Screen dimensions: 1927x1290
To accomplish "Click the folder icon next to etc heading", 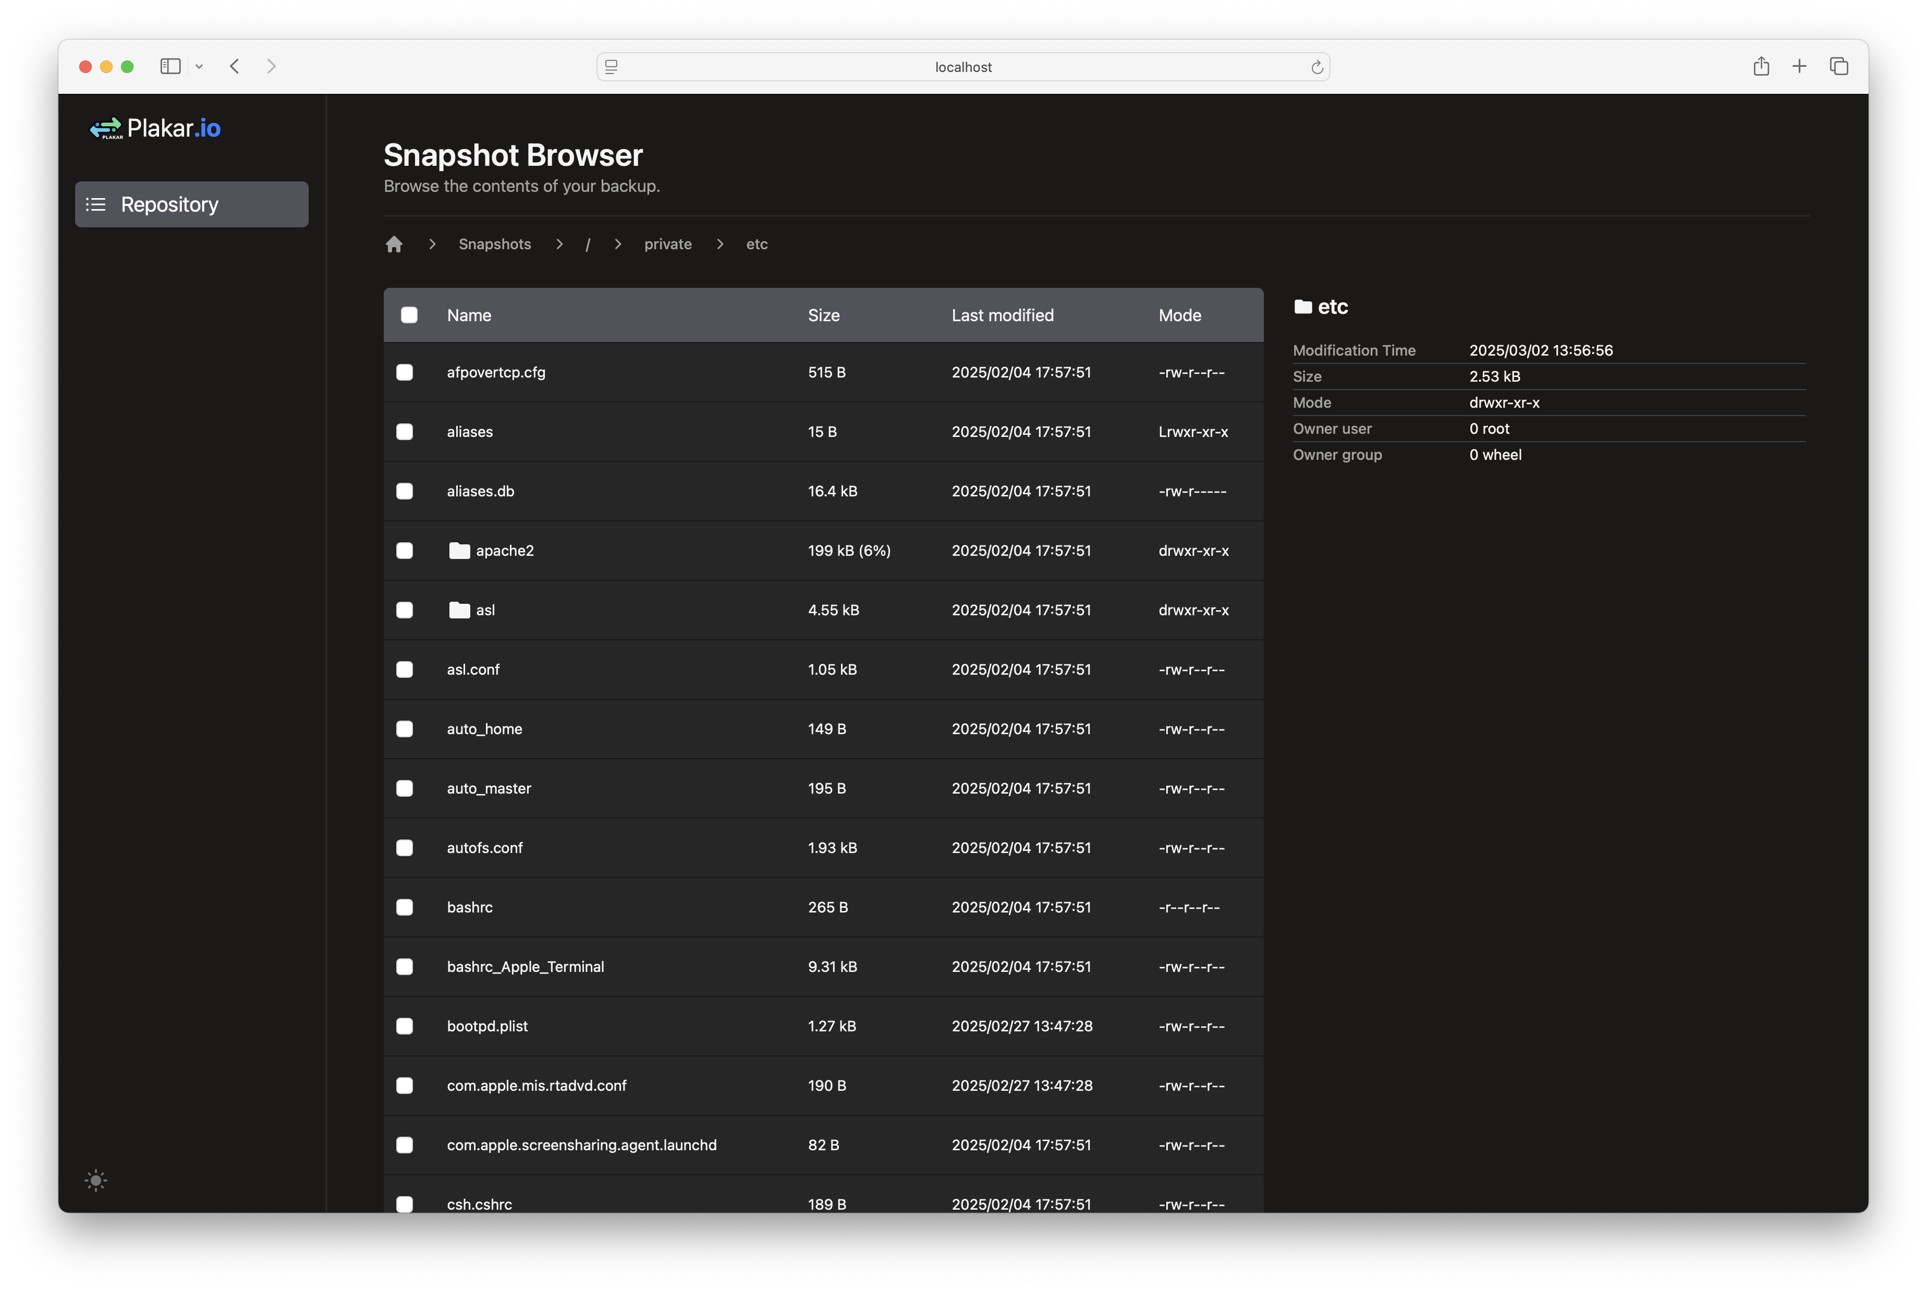I will click(x=1303, y=306).
